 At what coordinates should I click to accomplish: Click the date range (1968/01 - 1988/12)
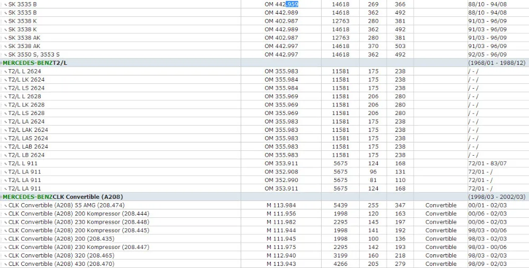click(x=497, y=63)
